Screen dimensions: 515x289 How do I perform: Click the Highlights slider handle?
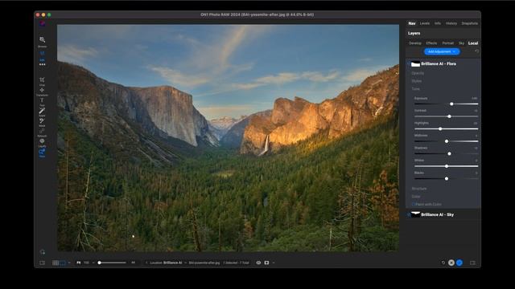pos(440,128)
